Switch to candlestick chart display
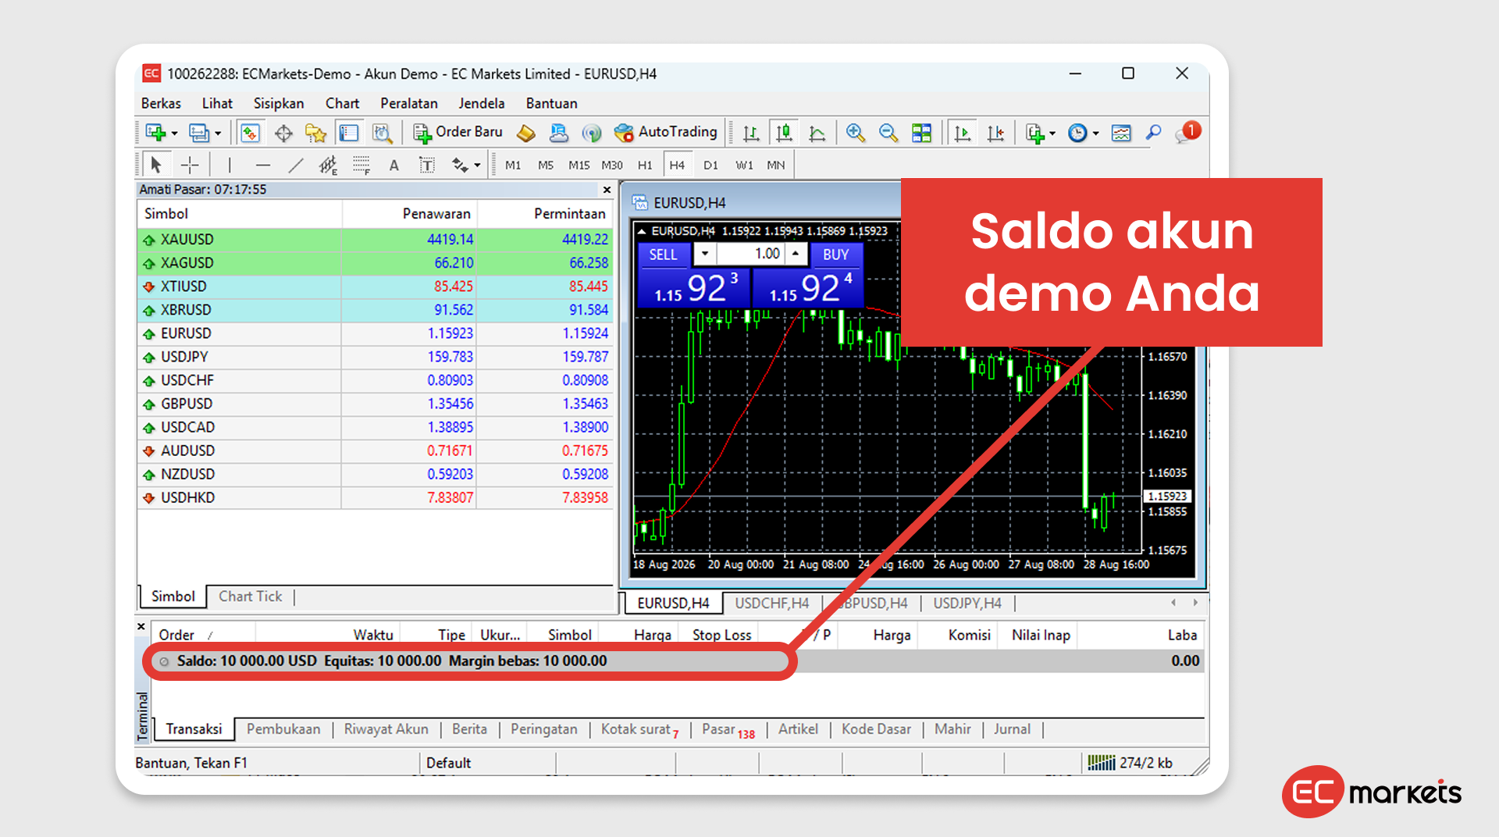Viewport: 1499px width, 837px height. tap(784, 133)
